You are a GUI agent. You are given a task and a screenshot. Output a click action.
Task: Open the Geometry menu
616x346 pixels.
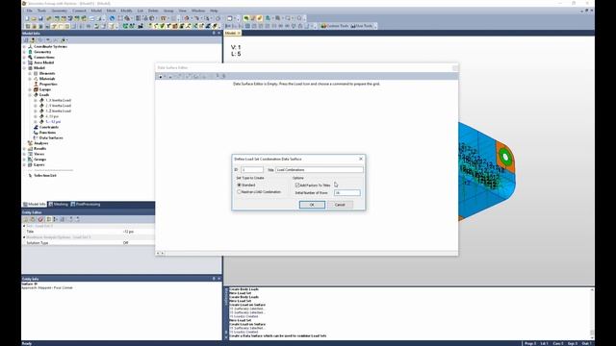60,11
